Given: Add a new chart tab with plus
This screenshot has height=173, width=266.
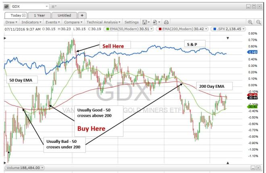Looking at the screenshot, I should 82,15.
